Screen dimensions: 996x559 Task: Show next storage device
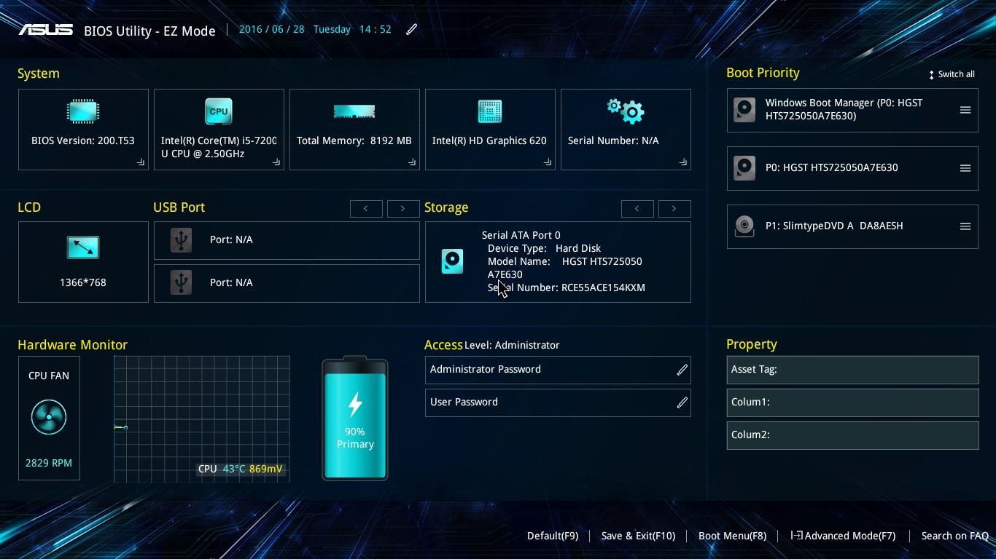(674, 209)
